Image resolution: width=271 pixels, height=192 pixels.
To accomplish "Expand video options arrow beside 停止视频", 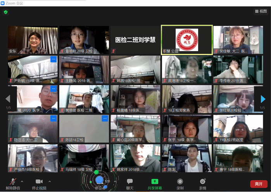I will 50,181.
